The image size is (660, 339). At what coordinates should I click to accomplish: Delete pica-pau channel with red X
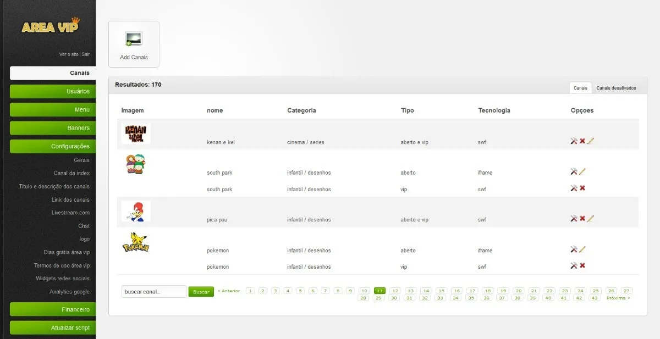click(x=582, y=219)
